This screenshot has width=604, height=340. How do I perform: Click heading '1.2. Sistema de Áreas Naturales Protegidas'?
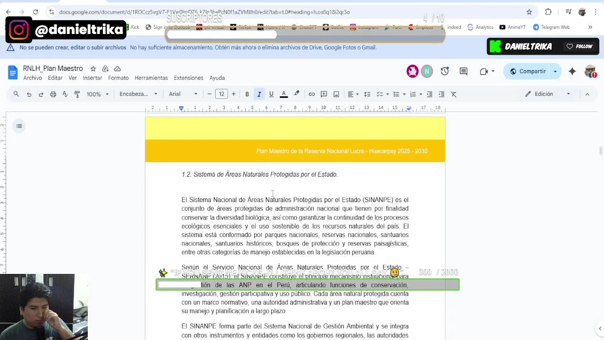(260, 175)
